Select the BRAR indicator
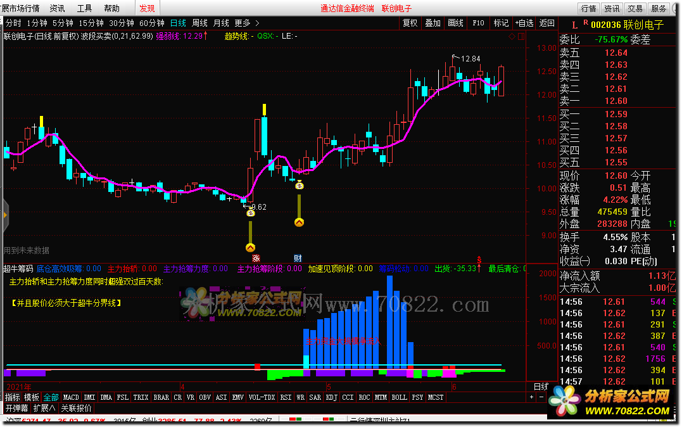 [x=161, y=397]
